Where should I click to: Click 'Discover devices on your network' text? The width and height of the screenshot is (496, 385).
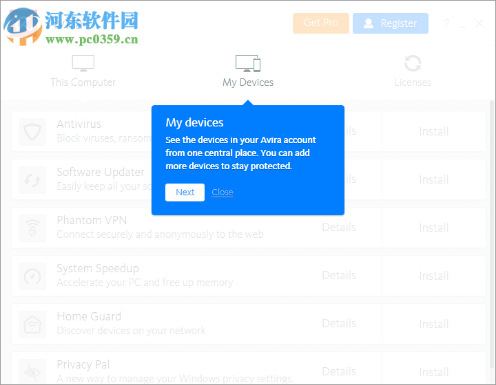(132, 331)
